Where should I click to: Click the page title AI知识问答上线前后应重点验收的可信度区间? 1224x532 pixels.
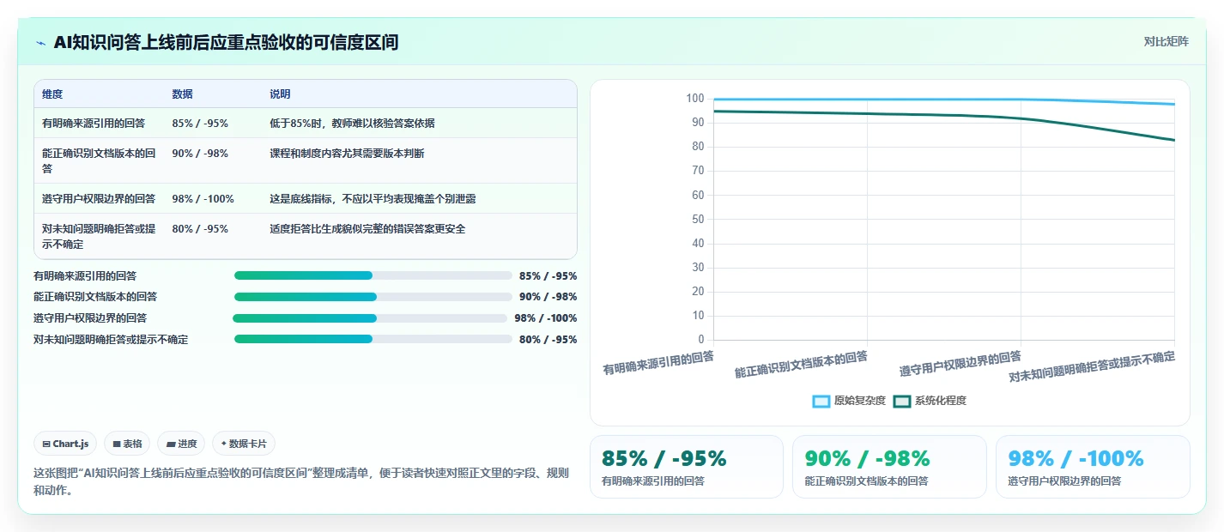pyautogui.click(x=226, y=42)
